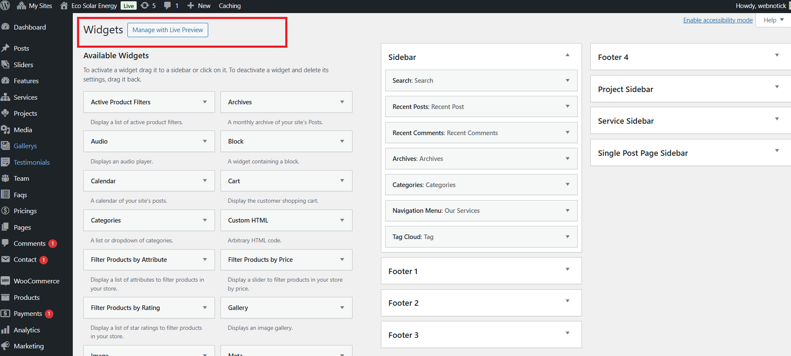This screenshot has width=791, height=356.
Task: Click the Features menu icon
Action: [6, 80]
